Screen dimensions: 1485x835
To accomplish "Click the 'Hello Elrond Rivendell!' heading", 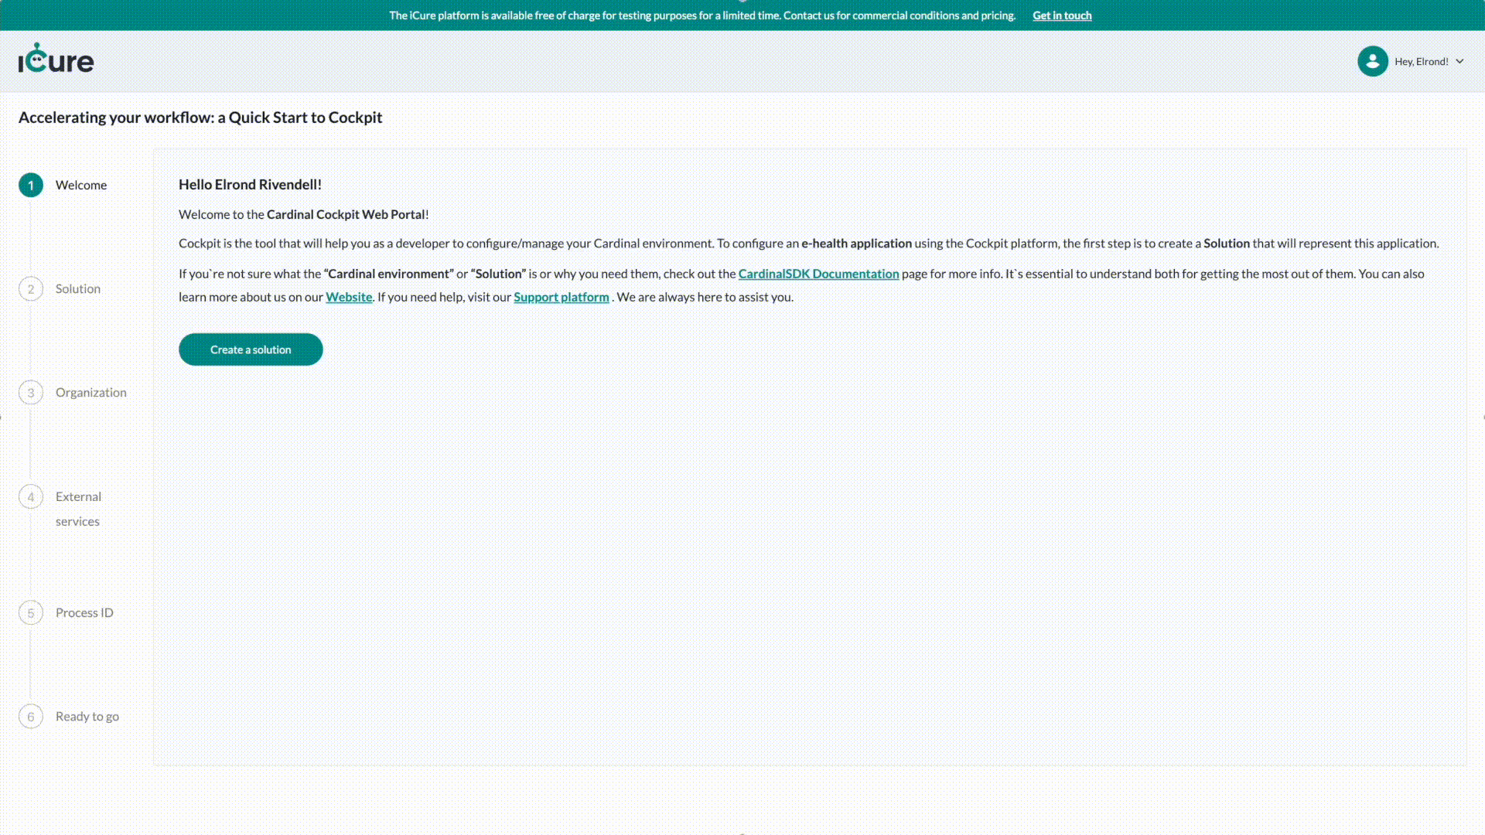I will pyautogui.click(x=250, y=184).
